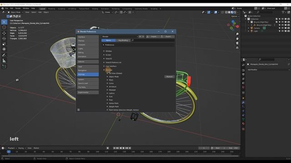This screenshot has width=291, height=163.
Task: Open the Global transform orientation dropdown
Action: coord(107,12)
